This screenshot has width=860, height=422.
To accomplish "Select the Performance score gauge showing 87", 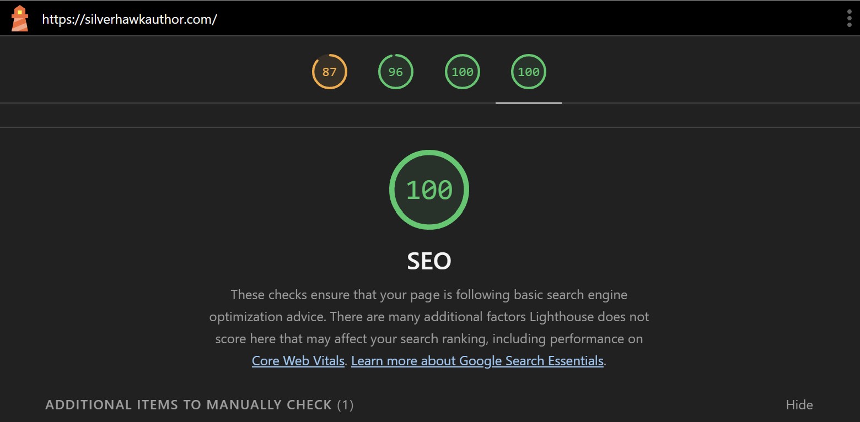I will pyautogui.click(x=329, y=72).
